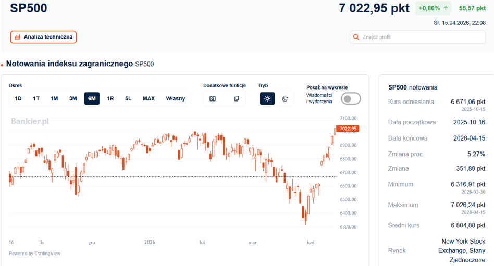Click the search magnifier icon
This screenshot has width=494, height=266.
coord(356,37)
